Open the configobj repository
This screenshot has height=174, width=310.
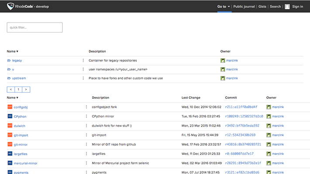pyautogui.click(x=21, y=107)
